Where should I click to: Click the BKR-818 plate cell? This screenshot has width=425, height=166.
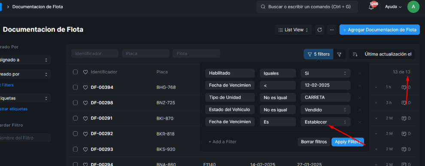(x=166, y=134)
